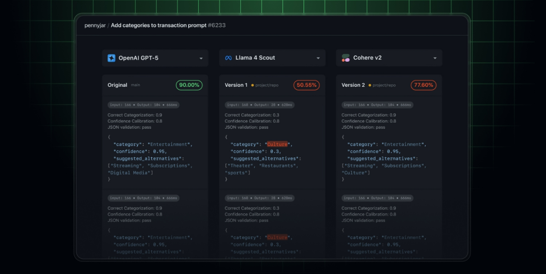Click the Meta Llama 4 Scout logo icon
This screenshot has height=274, width=546.
coord(228,58)
